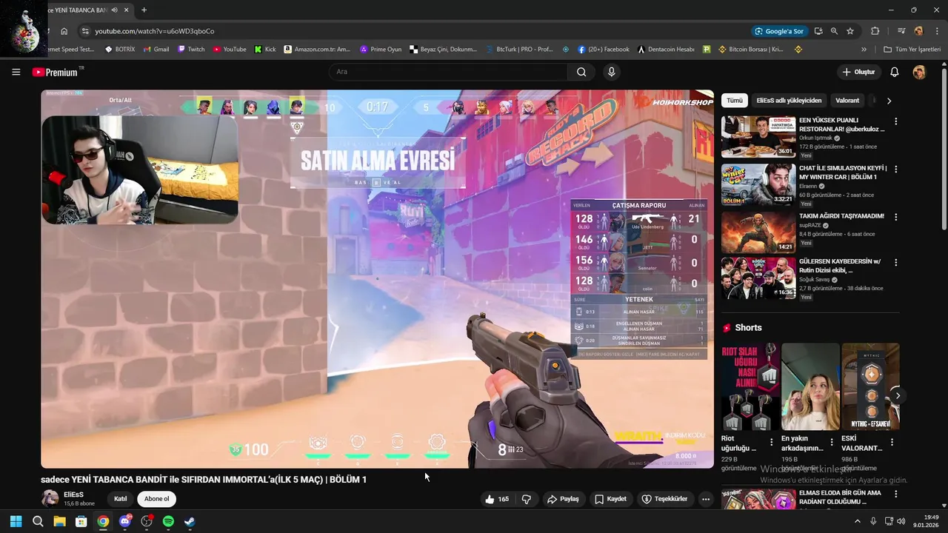Open Prime Oyun bookmark
Viewport: 948px width, 533px height.
[381, 50]
